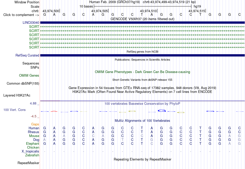Viewport: 245px width, 169px height.
Task: Click the chr6: ruler label
Action: point(36,11)
